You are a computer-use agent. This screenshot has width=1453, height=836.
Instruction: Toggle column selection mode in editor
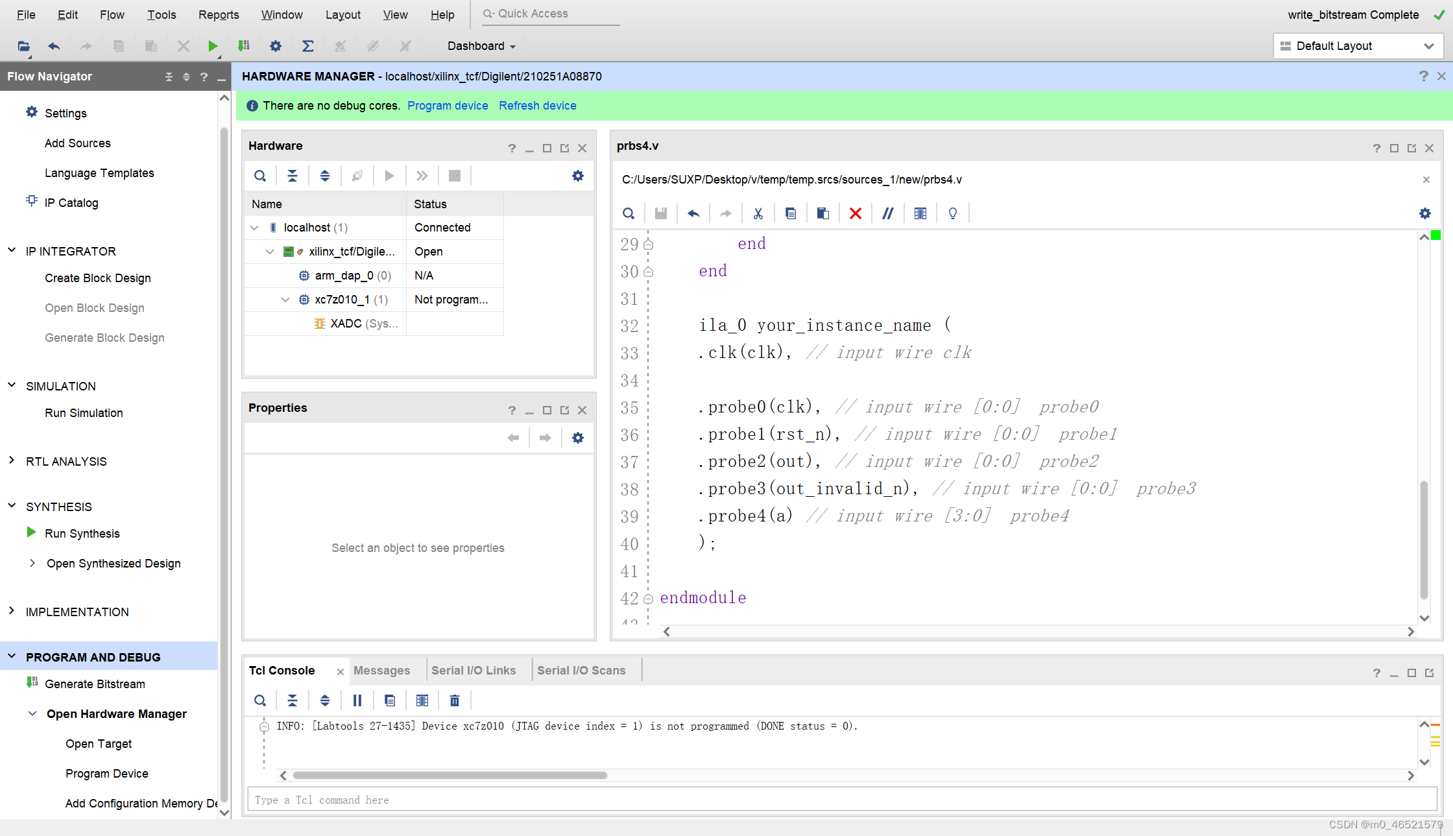920,213
